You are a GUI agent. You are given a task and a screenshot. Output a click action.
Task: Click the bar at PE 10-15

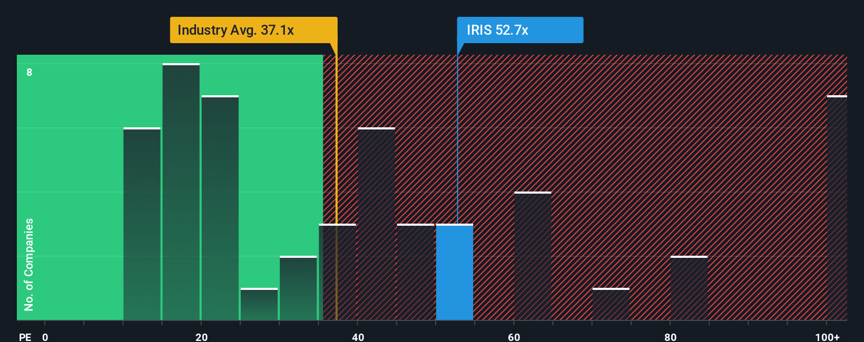(x=142, y=224)
